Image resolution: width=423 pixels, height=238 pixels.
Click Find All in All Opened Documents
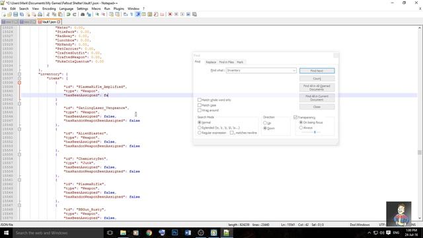[x=317, y=87]
